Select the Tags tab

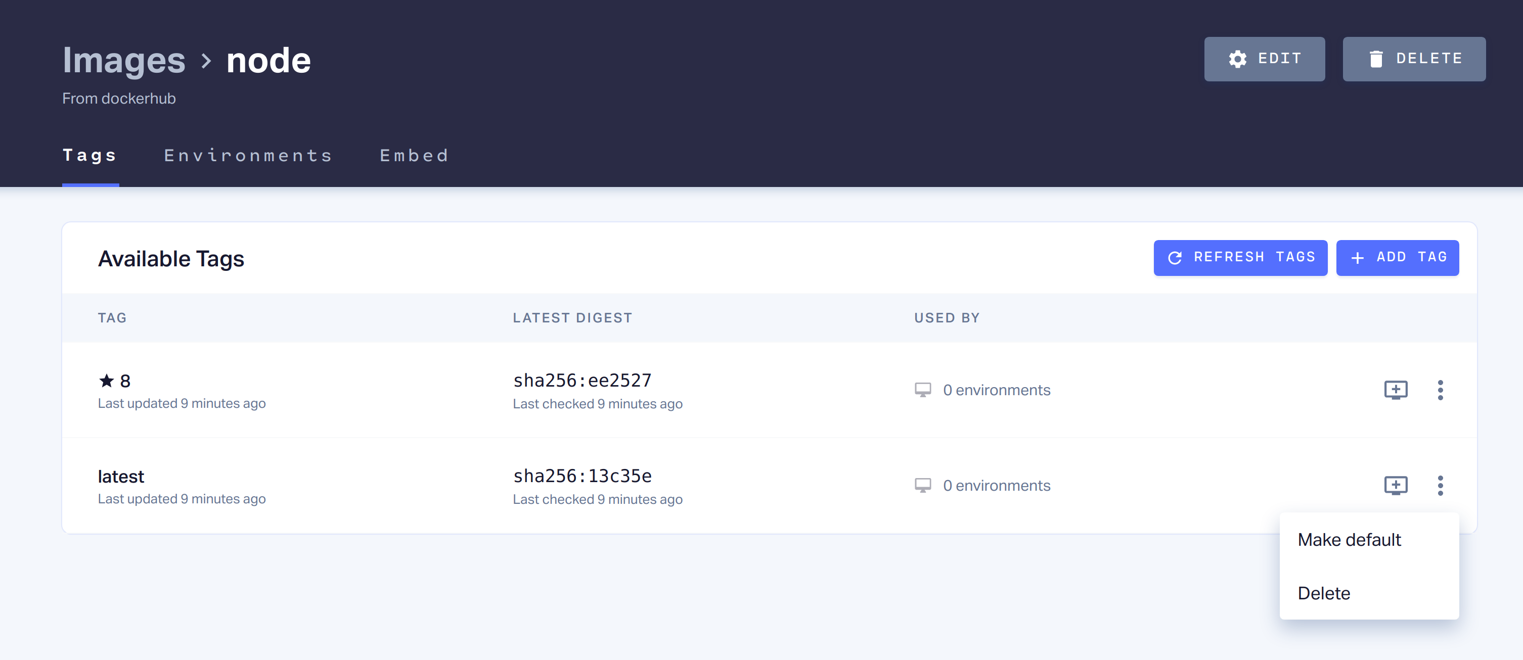pos(90,156)
